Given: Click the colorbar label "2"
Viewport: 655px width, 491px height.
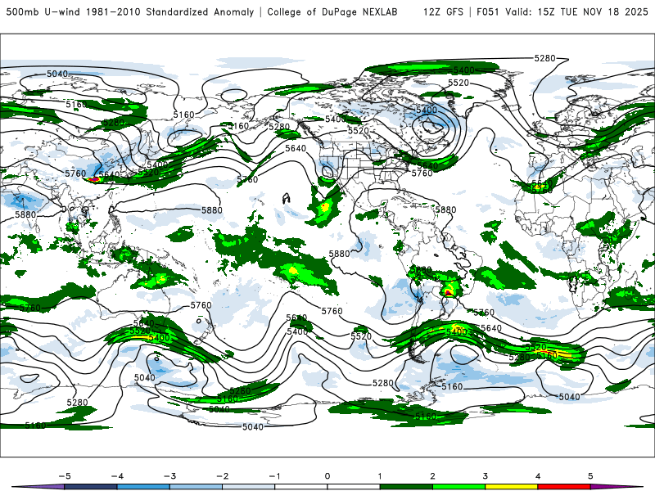Looking at the screenshot, I should [432, 476].
